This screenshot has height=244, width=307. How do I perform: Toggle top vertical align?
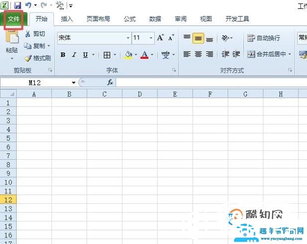point(187,38)
